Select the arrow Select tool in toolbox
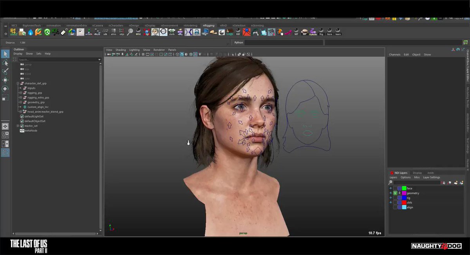The width and height of the screenshot is (470, 255). click(5, 54)
